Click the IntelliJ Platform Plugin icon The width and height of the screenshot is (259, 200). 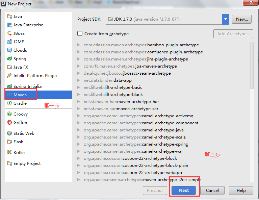point(9,75)
